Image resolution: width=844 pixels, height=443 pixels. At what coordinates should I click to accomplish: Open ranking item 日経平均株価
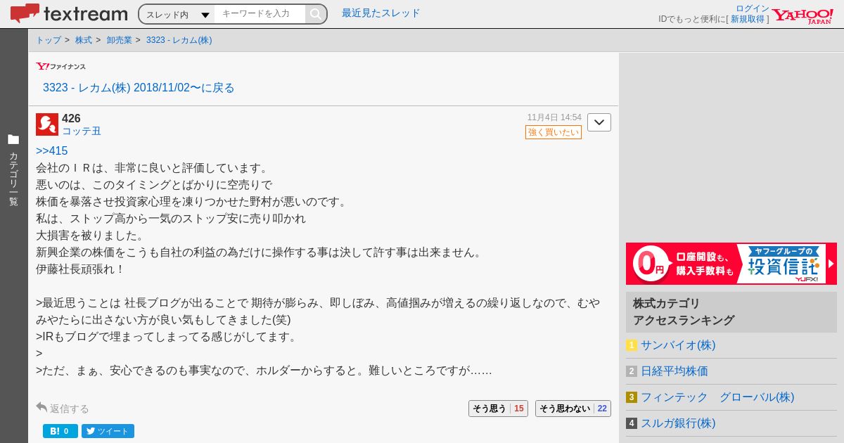coord(674,371)
